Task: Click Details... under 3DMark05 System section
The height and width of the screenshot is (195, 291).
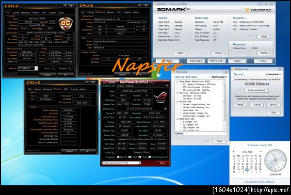Action: click(x=264, y=36)
